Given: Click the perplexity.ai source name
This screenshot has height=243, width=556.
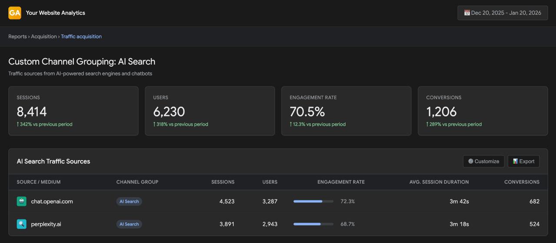Looking at the screenshot, I should [x=46, y=224].
